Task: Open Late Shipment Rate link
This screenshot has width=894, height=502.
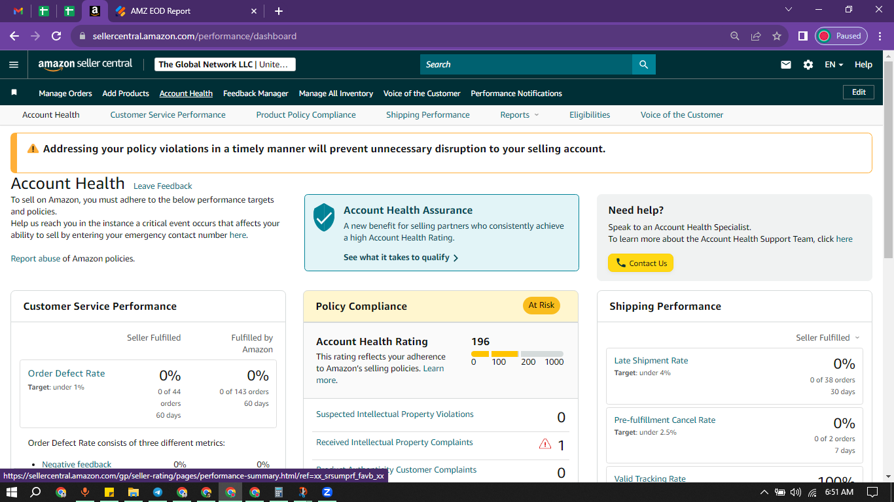Action: pos(651,360)
